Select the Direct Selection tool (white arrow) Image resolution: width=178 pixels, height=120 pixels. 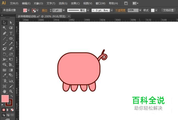coord(11,23)
